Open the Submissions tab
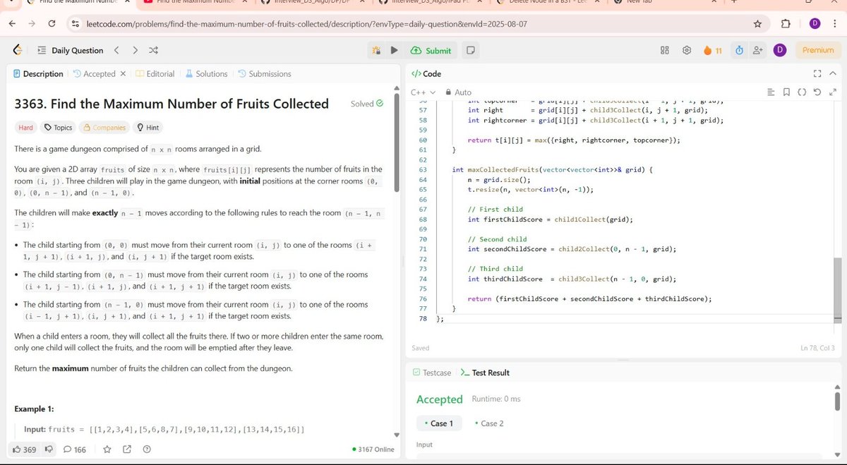The image size is (847, 465). 265,73
